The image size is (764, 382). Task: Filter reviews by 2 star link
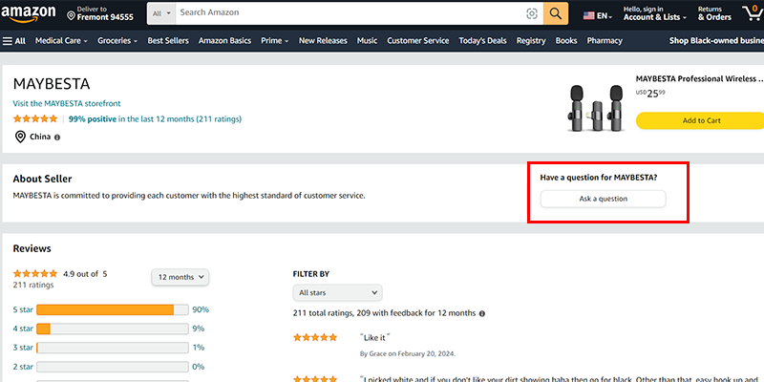tap(23, 367)
